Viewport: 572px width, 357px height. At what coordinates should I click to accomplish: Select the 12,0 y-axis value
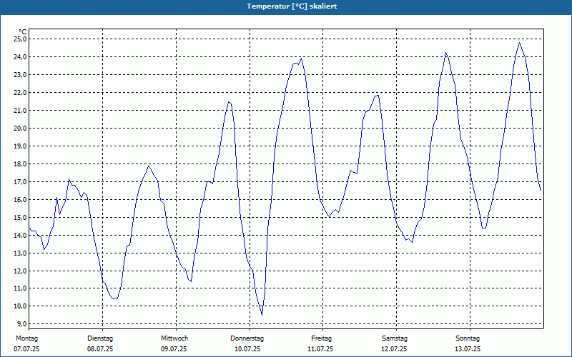click(20, 271)
